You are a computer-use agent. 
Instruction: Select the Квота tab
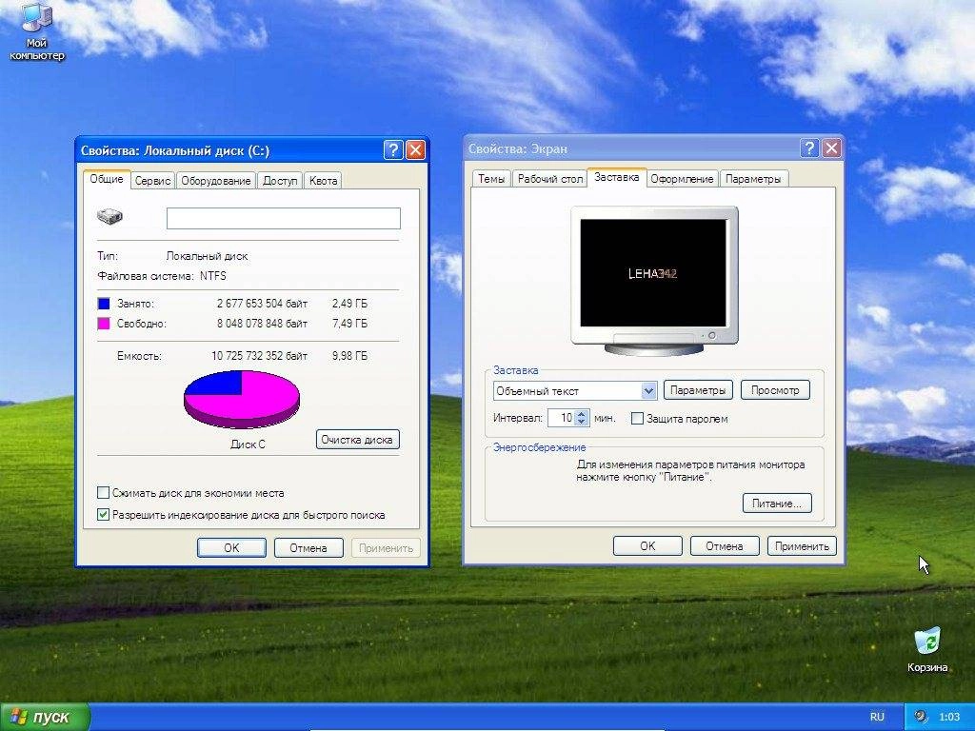pos(324,181)
